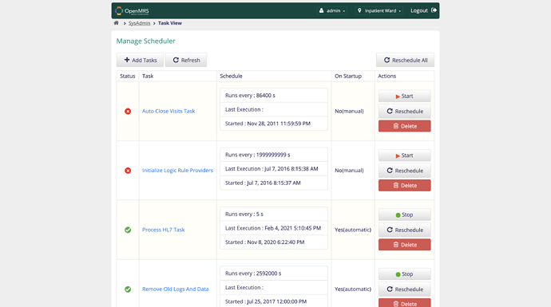
Task: Reschedule All tasks
Action: click(405, 60)
